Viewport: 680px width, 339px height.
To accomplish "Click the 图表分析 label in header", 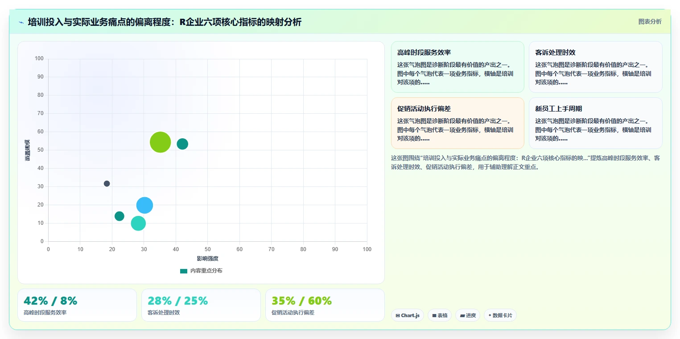I will click(650, 21).
